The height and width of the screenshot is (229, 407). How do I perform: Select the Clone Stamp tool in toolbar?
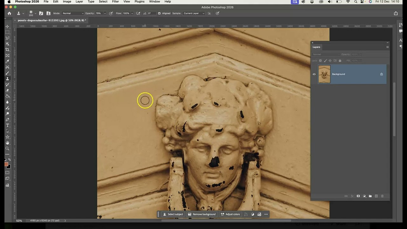click(x=8, y=79)
